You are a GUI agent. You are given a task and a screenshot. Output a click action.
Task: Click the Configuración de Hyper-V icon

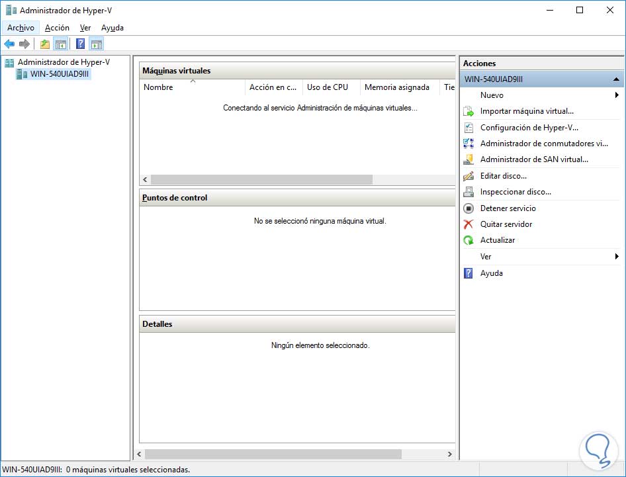coord(469,128)
